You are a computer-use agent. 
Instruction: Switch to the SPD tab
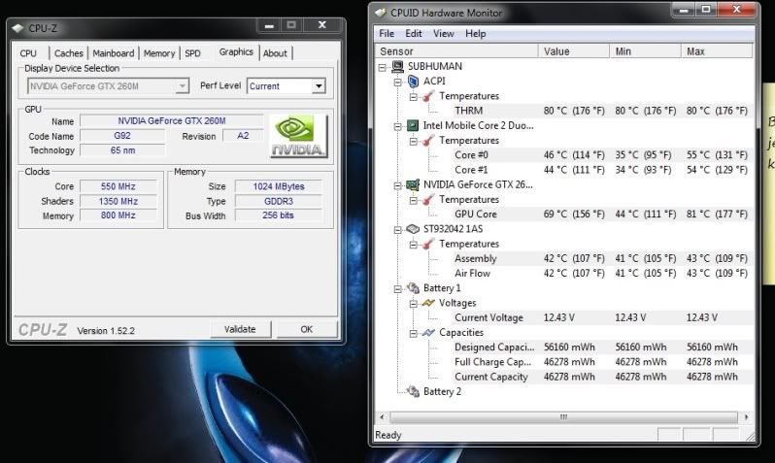pos(192,53)
